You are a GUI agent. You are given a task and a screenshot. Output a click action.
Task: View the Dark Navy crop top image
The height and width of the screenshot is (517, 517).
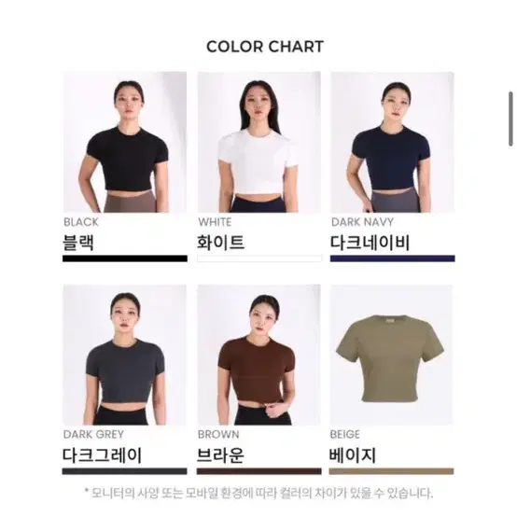click(392, 142)
